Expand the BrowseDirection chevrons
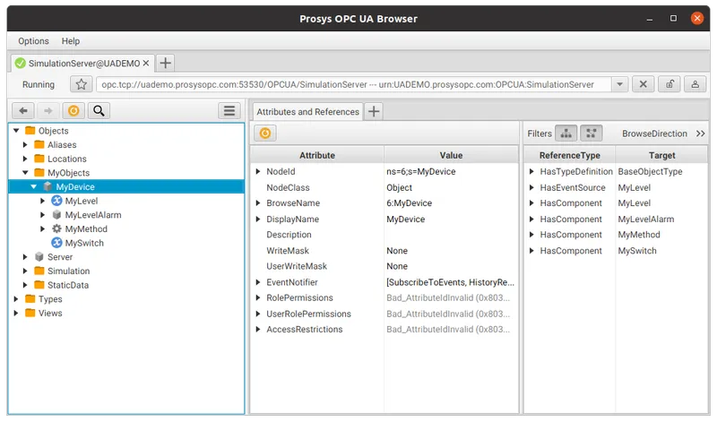This screenshot has width=717, height=422. [701, 133]
